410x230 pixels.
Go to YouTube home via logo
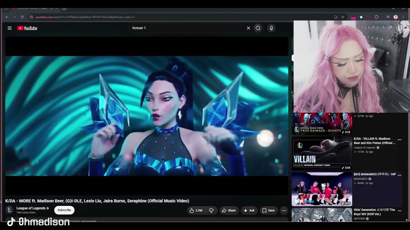tap(27, 28)
